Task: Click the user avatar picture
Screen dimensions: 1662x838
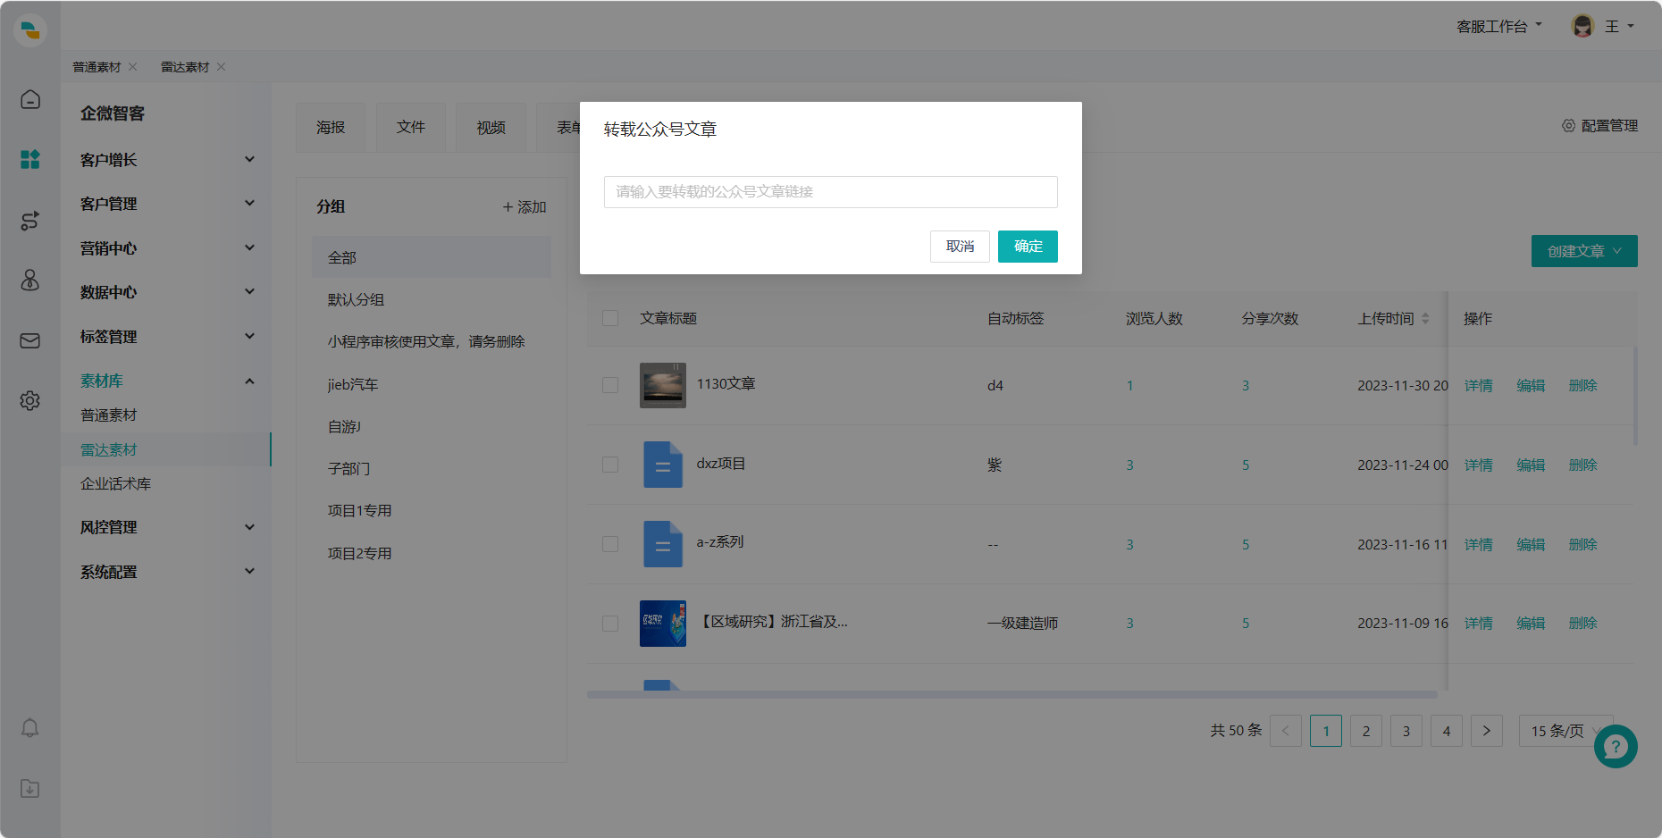Action: 1582,26
